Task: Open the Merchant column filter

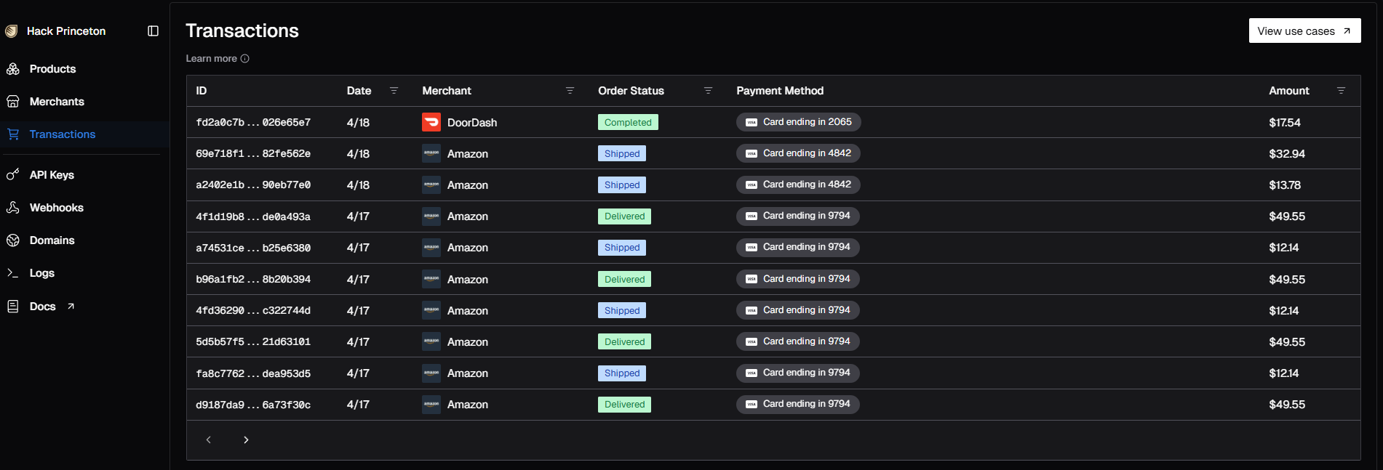Action: pyautogui.click(x=570, y=91)
